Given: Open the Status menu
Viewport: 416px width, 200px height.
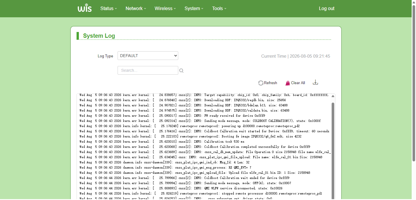Looking at the screenshot, I should (109, 9).
